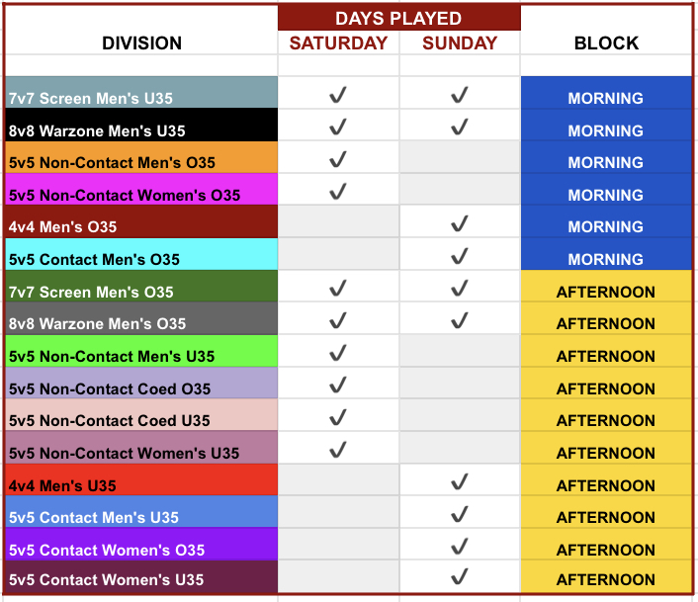Select the SATURDAY column header
Image resolution: width=698 pixels, height=602 pixels.
pyautogui.click(x=338, y=43)
